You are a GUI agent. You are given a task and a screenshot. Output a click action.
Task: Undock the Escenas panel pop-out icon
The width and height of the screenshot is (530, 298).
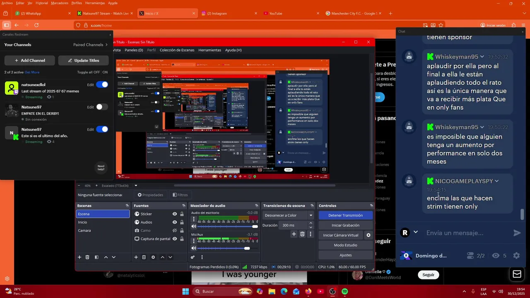127,206
